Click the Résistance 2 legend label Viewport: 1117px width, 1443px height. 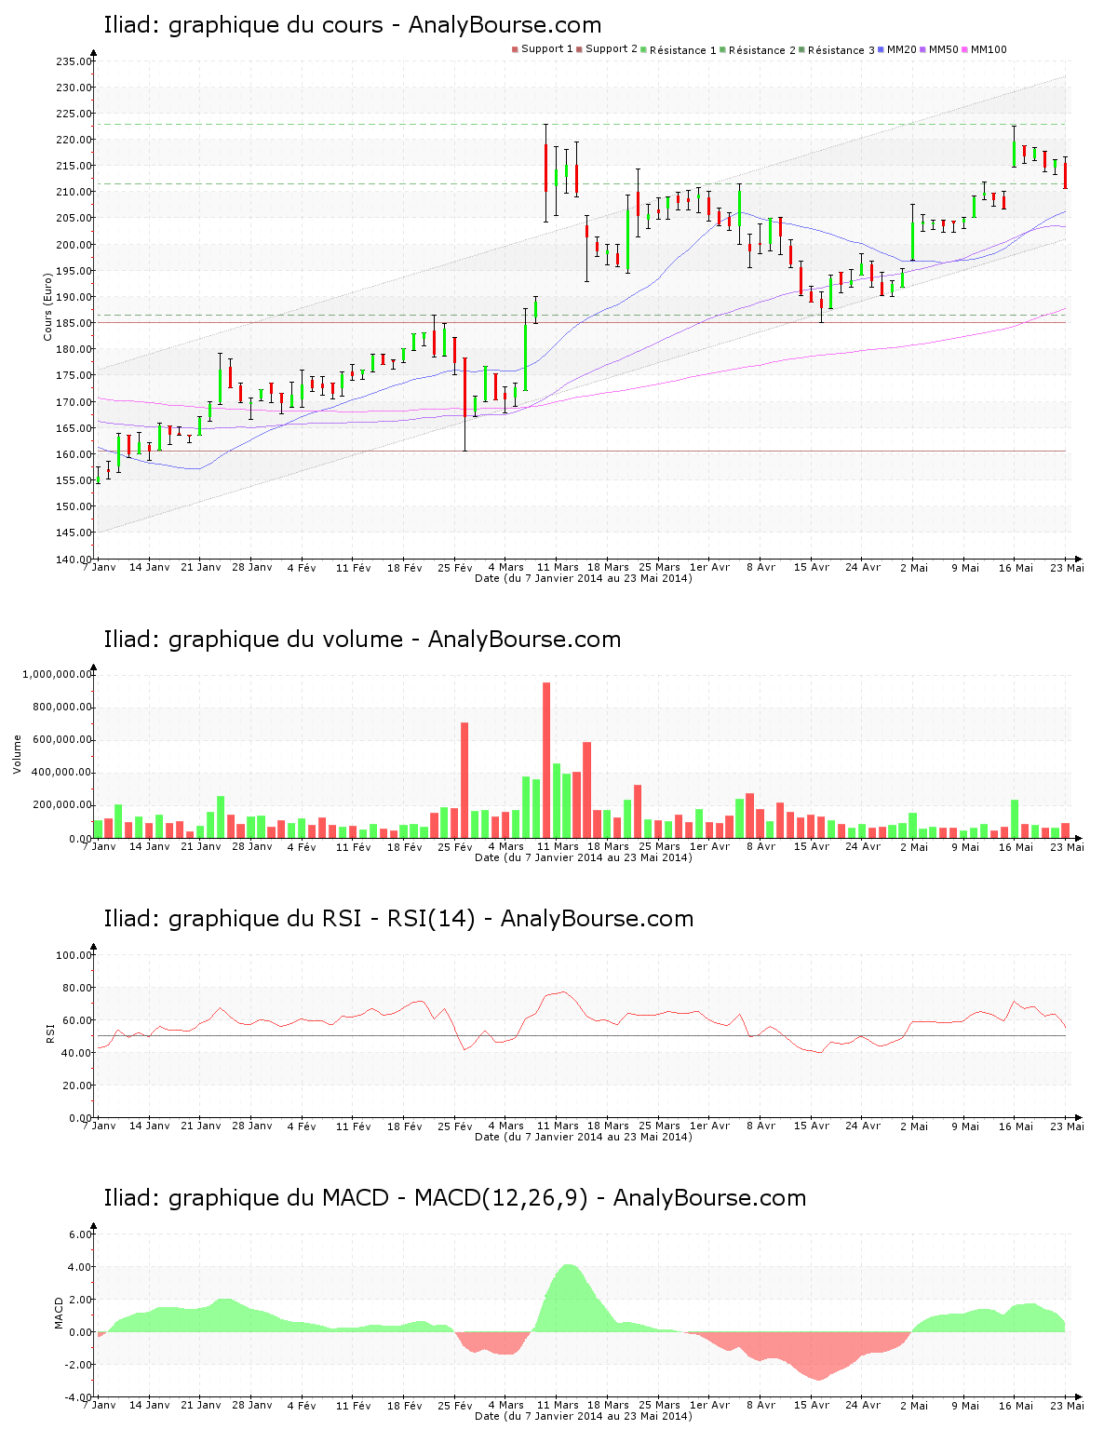tap(762, 49)
